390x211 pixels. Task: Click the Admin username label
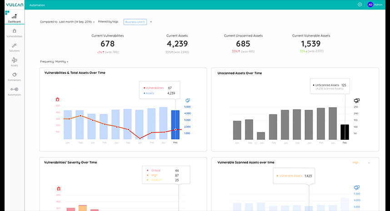[x=378, y=5]
